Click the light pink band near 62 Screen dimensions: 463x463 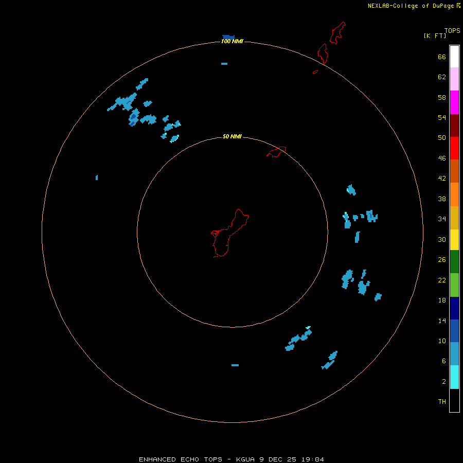point(454,79)
